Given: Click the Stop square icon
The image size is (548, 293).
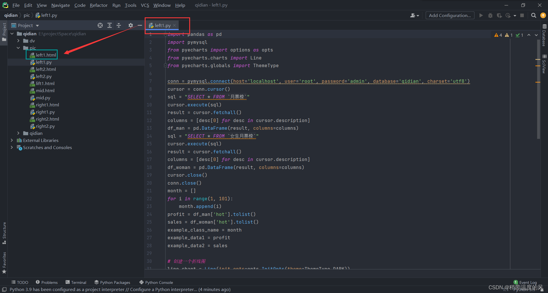Looking at the screenshot, I should tap(522, 15).
